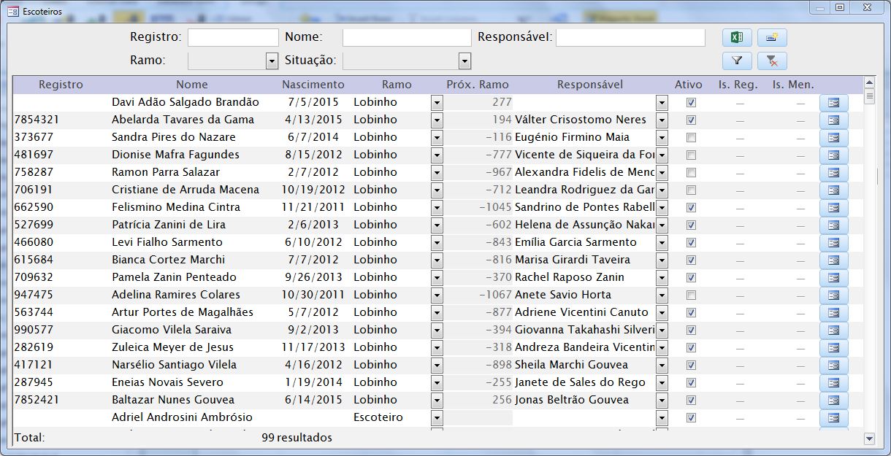Open the Situação filter dropdown
Viewport: 891px width, 456px height.
click(464, 61)
